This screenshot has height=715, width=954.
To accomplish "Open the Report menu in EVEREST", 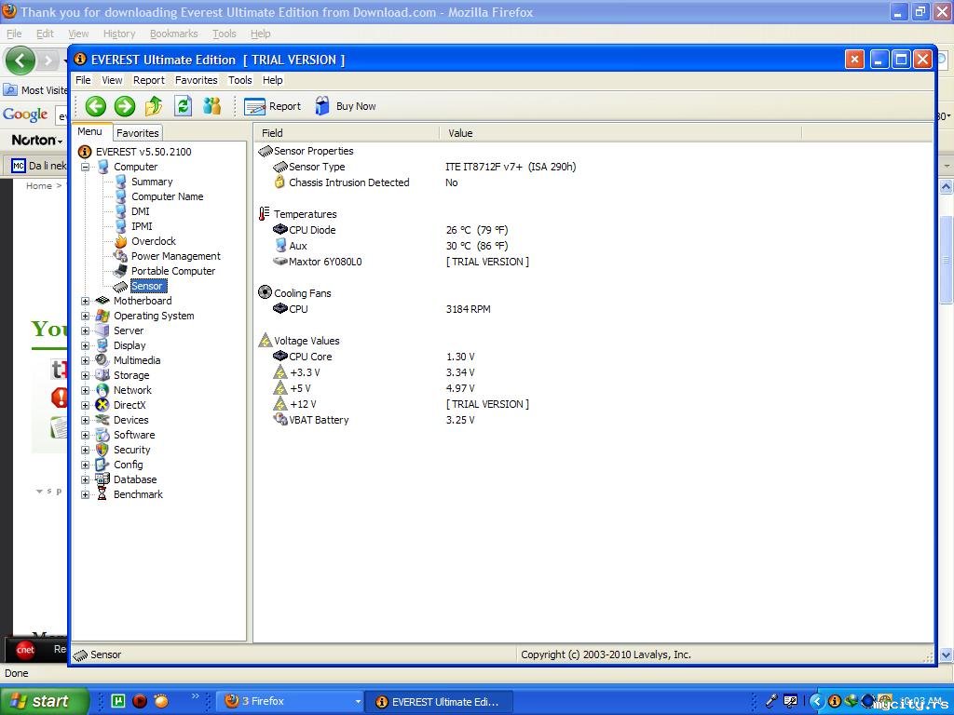I will [148, 80].
